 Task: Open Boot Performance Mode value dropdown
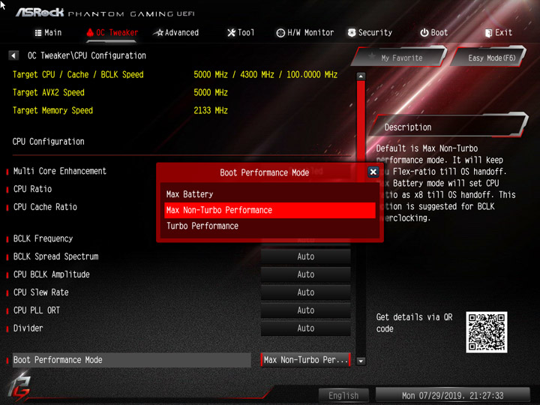pos(305,360)
